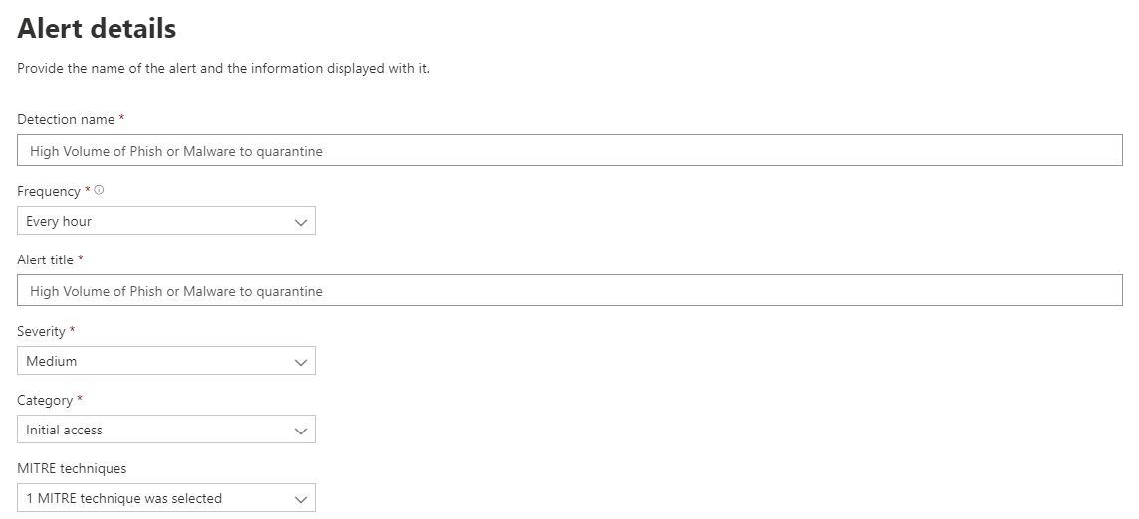Viewport: 1139px width, 519px height.
Task: Open the 'Every hour' frequency combo box
Action: [166, 221]
